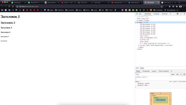
Task: Select the Styles sidebar tab
Action: (x=138, y=71)
